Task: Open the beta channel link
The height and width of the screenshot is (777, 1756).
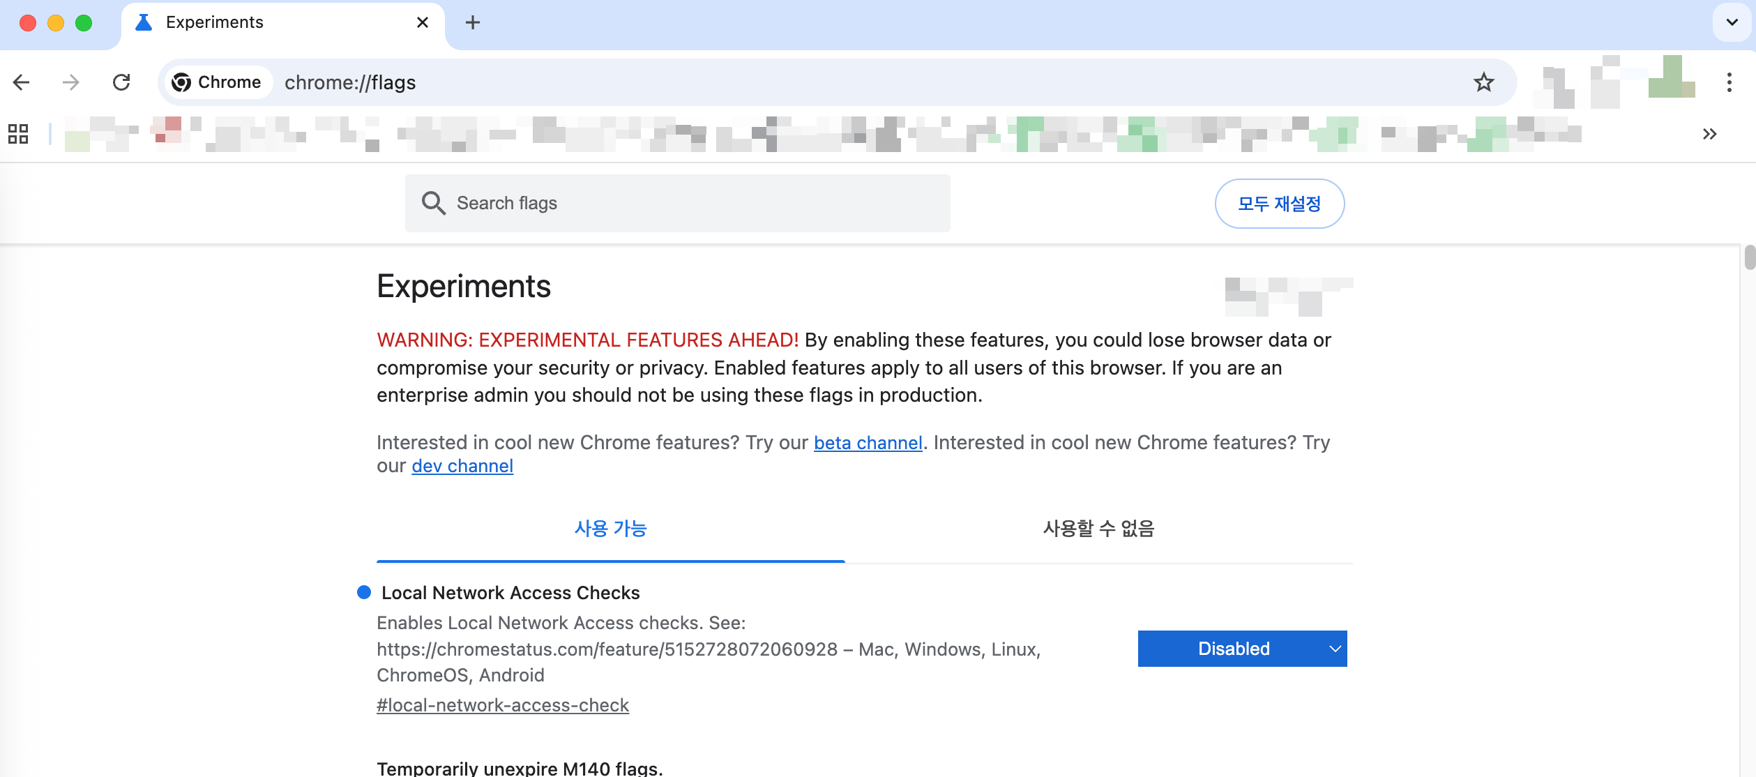Action: (x=868, y=443)
